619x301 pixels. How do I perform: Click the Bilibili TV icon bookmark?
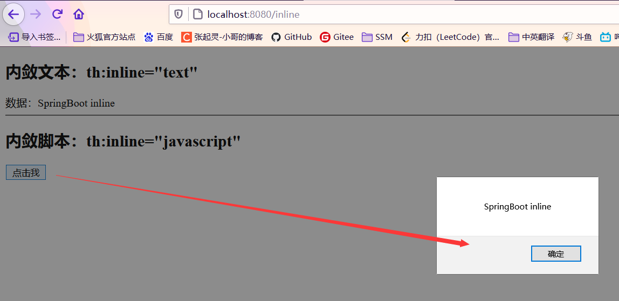coord(605,37)
